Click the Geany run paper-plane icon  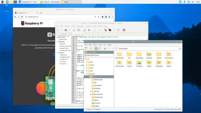coord(118,30)
